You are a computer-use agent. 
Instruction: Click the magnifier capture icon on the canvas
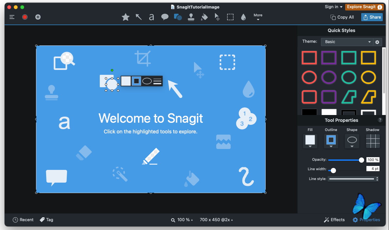pos(64,61)
